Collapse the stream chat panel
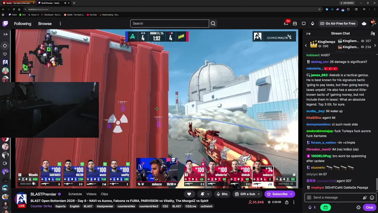This screenshot has height=213, width=378. tap(308, 33)
